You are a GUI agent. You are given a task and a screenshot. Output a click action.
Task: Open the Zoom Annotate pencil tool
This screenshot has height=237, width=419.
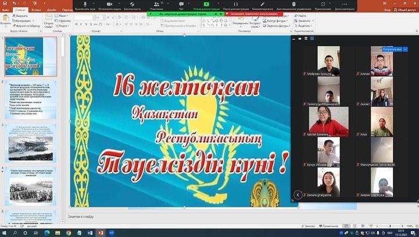263,6
